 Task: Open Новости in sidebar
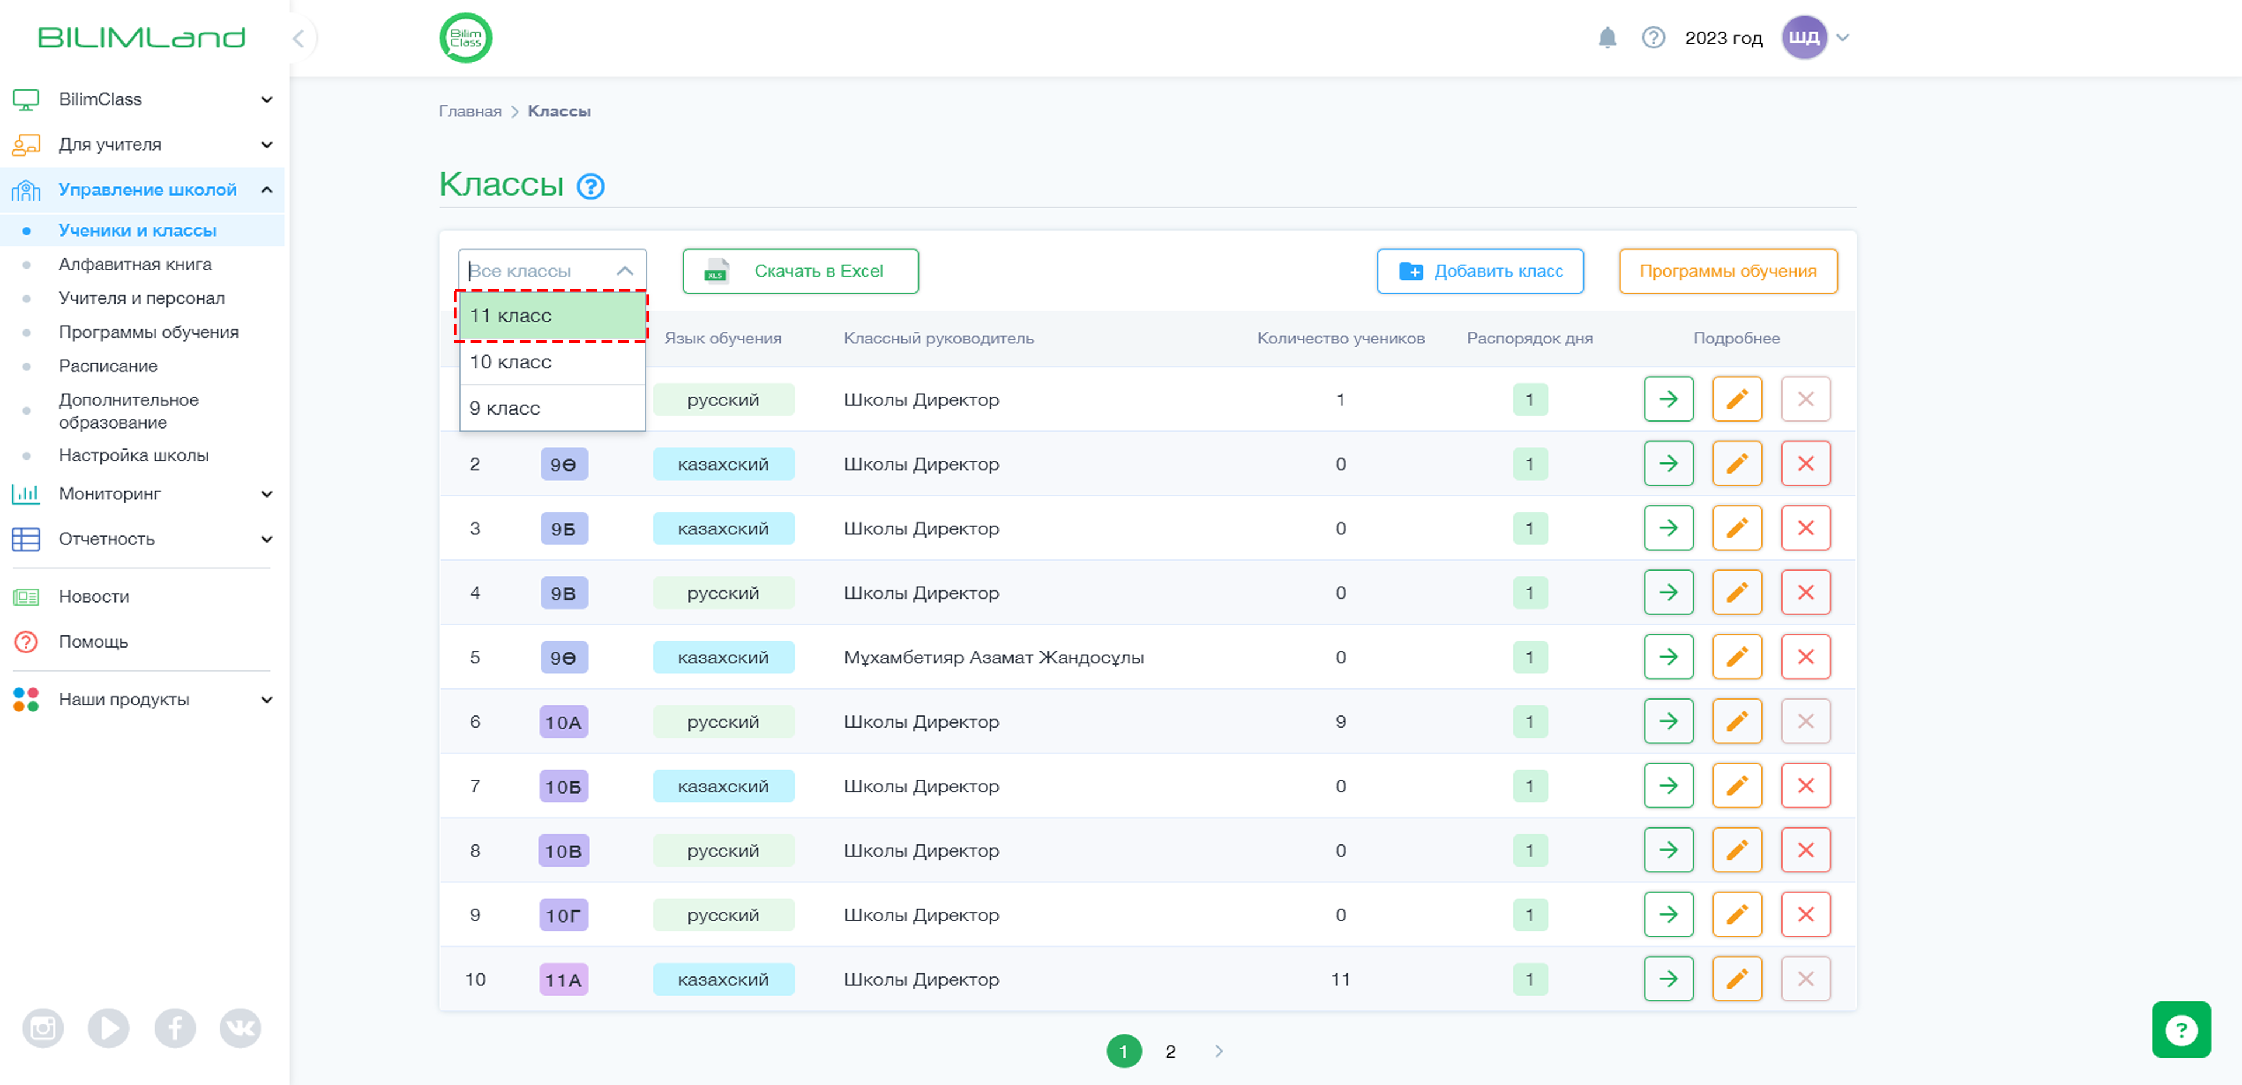pos(93,596)
